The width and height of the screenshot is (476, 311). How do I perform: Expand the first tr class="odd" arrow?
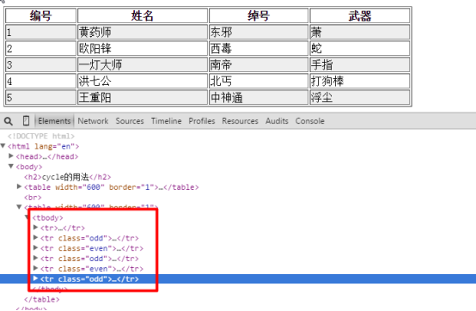click(x=35, y=238)
